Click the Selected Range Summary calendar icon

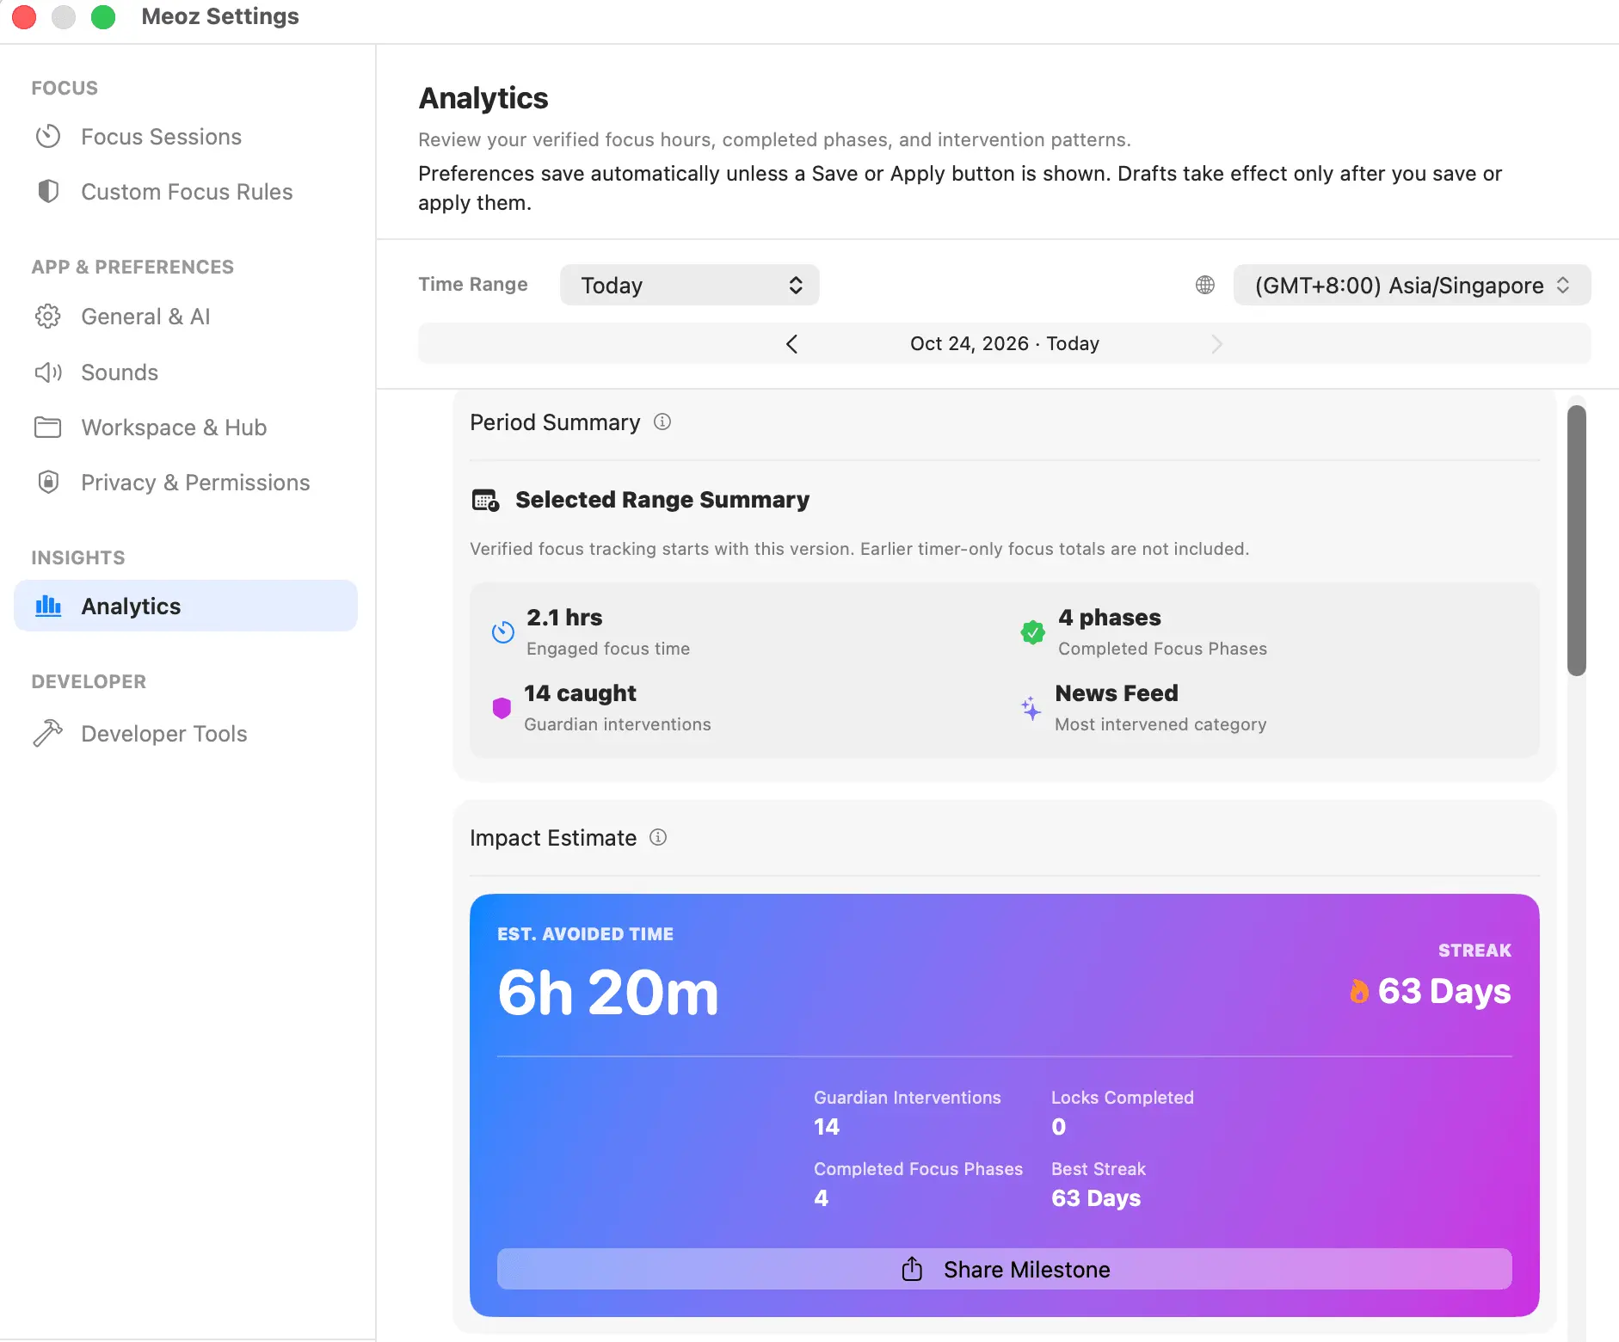tap(486, 500)
